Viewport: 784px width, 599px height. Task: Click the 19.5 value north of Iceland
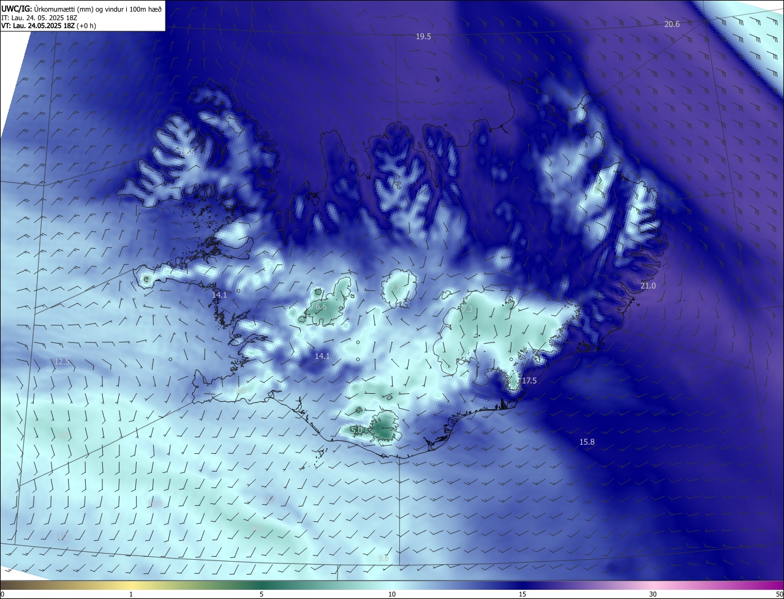423,37
